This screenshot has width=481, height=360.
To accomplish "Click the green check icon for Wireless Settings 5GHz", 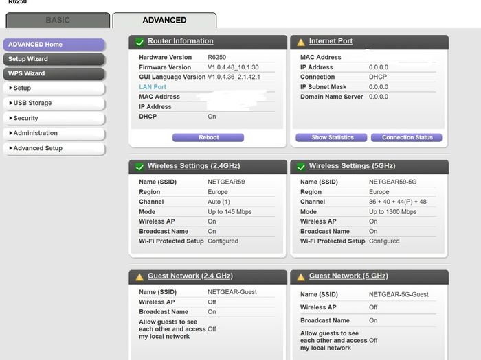I will (x=301, y=167).
